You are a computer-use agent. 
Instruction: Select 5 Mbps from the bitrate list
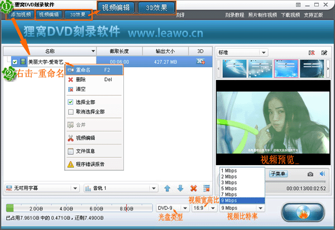click(242, 189)
